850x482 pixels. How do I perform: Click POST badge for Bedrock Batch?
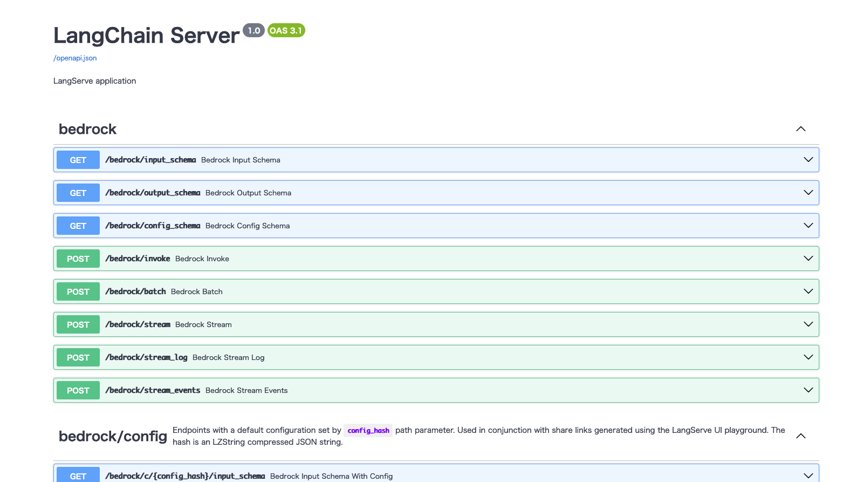pyautogui.click(x=78, y=291)
